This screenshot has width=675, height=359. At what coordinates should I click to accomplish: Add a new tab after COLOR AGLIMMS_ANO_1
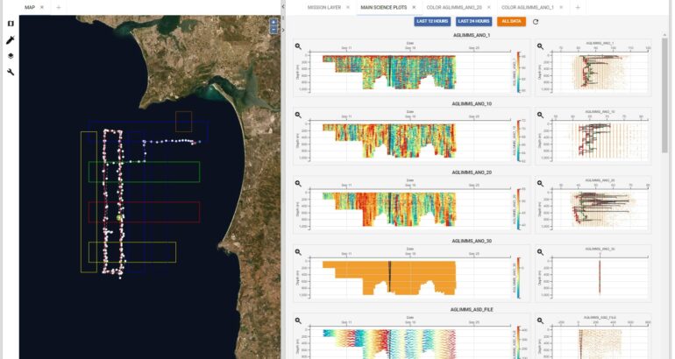pyautogui.click(x=578, y=7)
